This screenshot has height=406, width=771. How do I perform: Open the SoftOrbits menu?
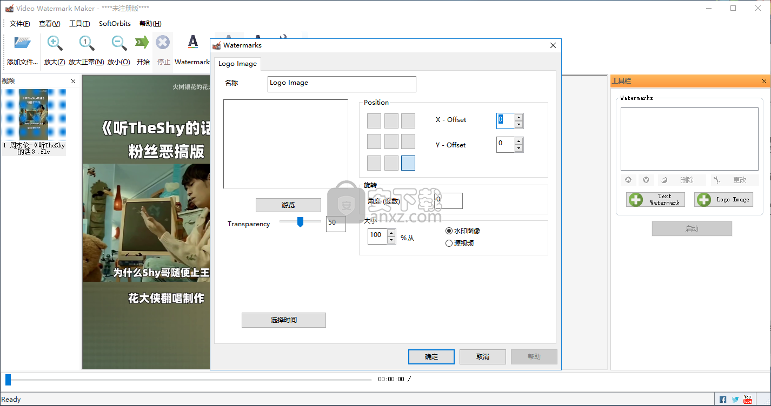tap(115, 24)
